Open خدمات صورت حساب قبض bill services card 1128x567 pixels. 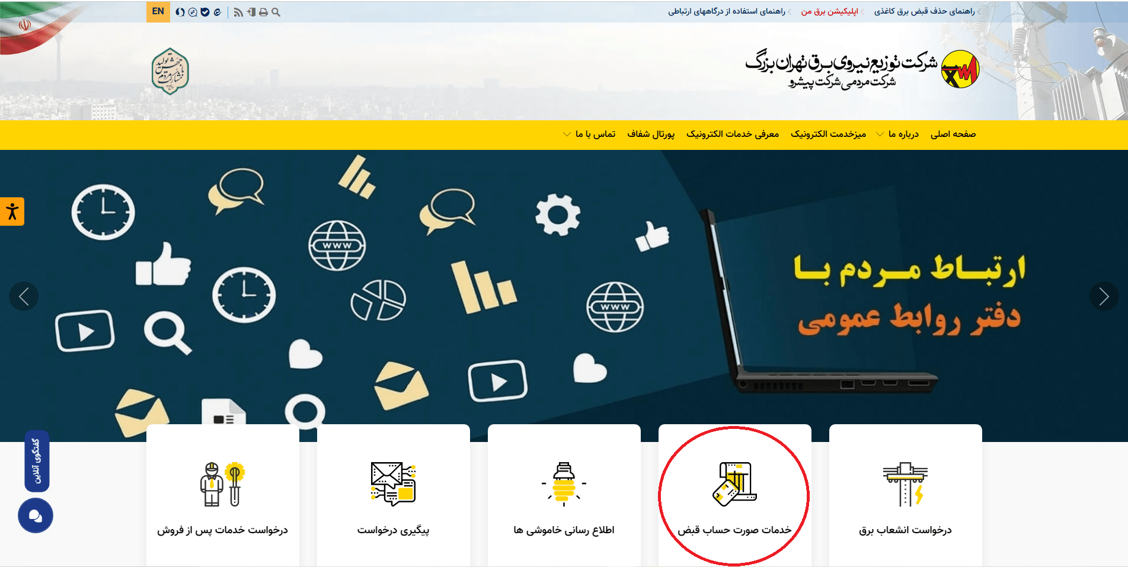(x=734, y=496)
